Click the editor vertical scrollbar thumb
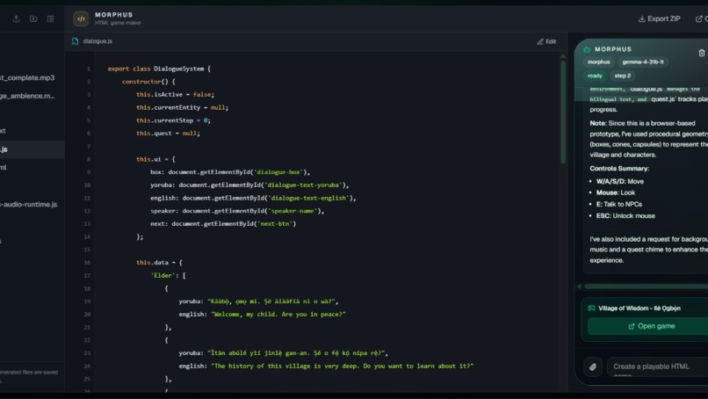Image resolution: width=708 pixels, height=399 pixels. [x=563, y=112]
